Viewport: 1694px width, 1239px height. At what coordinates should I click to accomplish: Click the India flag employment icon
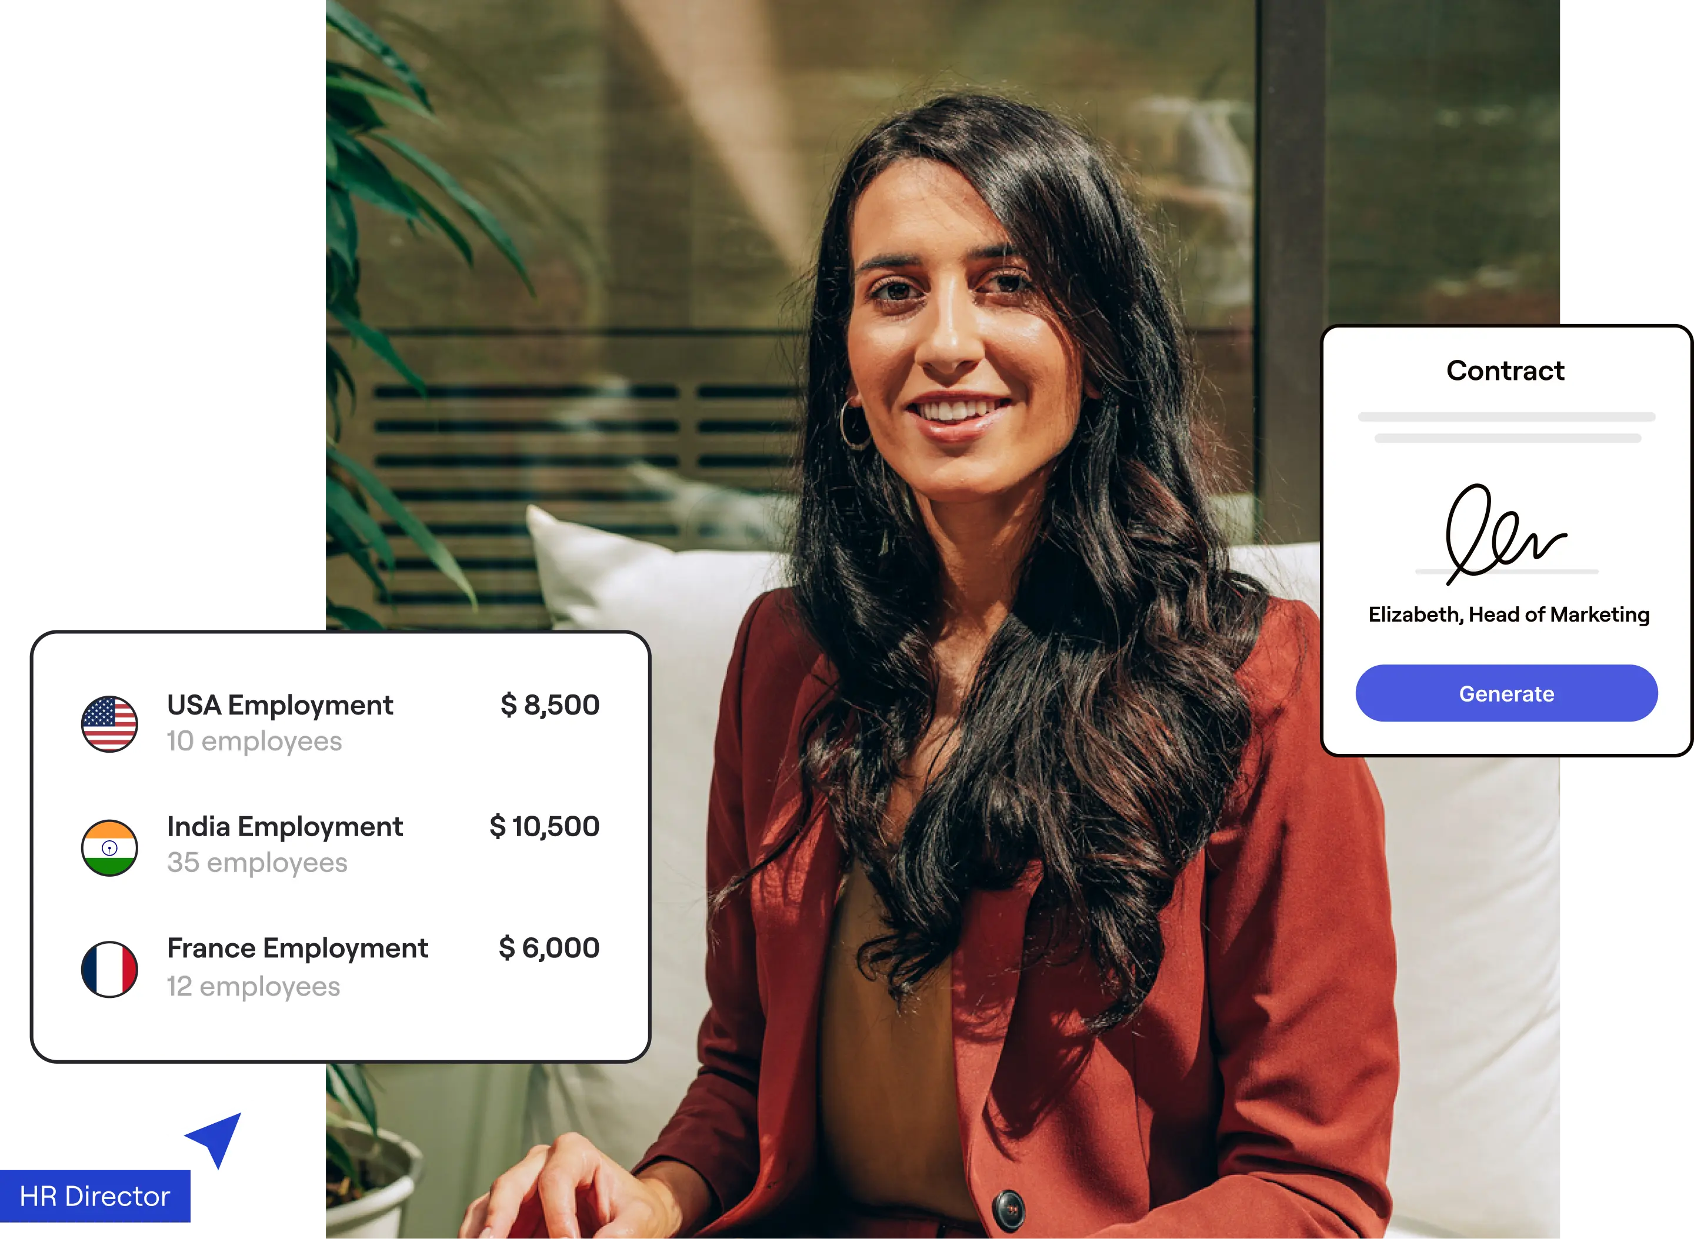pyautogui.click(x=109, y=847)
